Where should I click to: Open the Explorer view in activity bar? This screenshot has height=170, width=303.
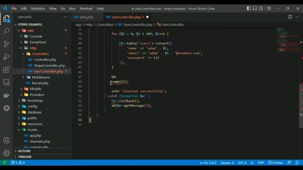click(x=6, y=19)
